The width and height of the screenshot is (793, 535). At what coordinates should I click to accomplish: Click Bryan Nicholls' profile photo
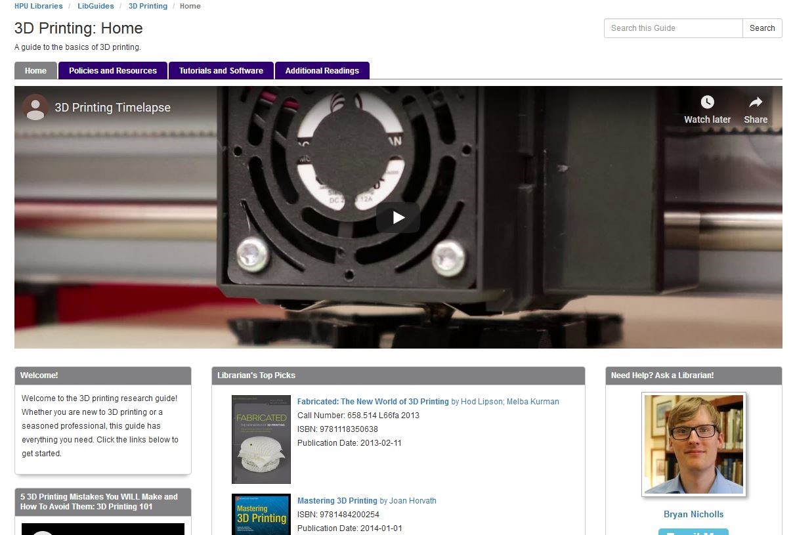coord(693,444)
